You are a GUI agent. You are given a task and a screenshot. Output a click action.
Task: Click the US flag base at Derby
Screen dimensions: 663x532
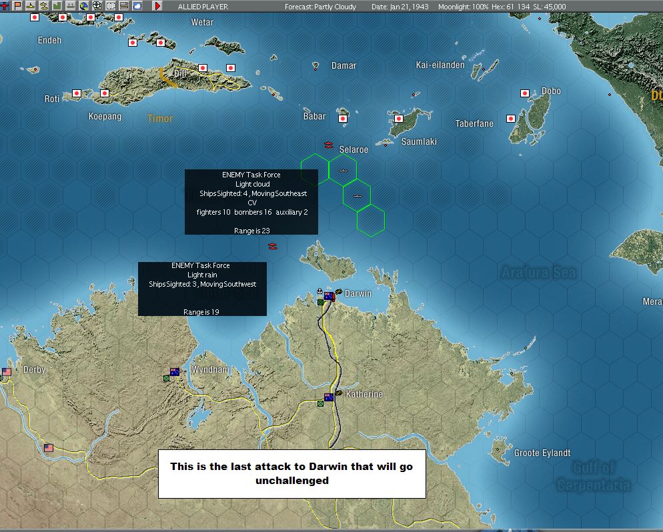[x=7, y=372]
